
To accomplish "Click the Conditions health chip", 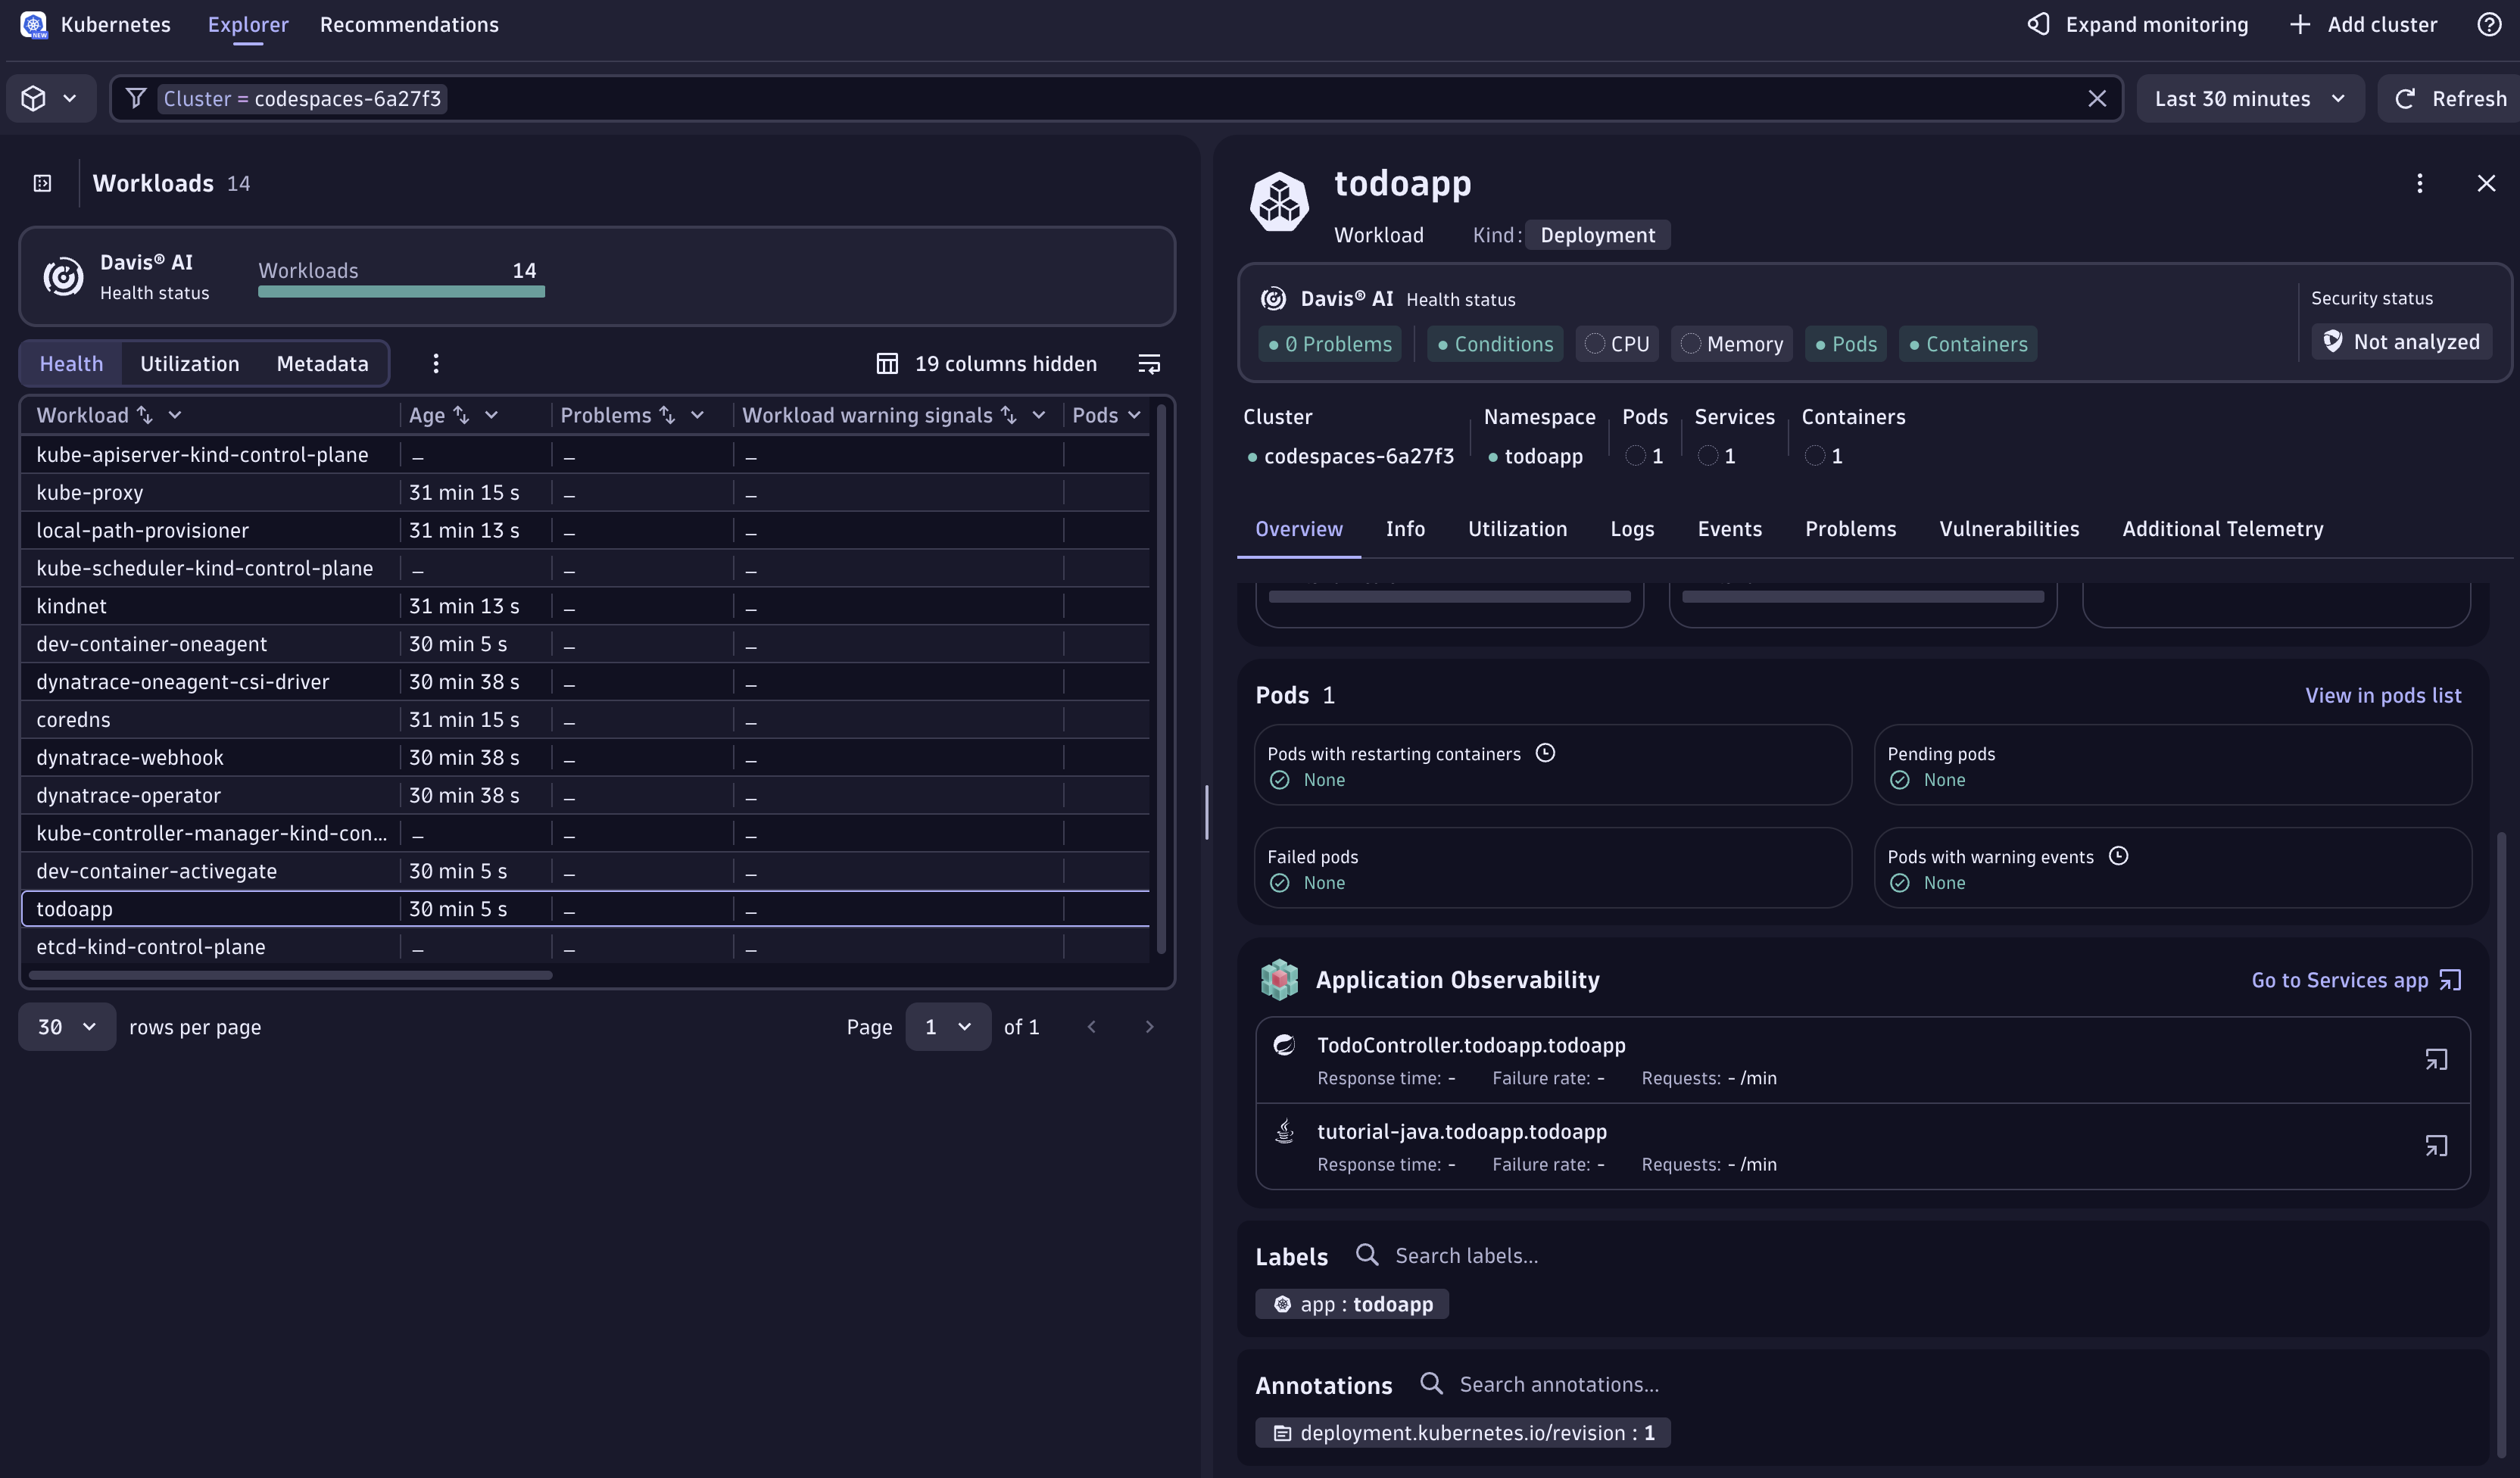I will point(1495,343).
